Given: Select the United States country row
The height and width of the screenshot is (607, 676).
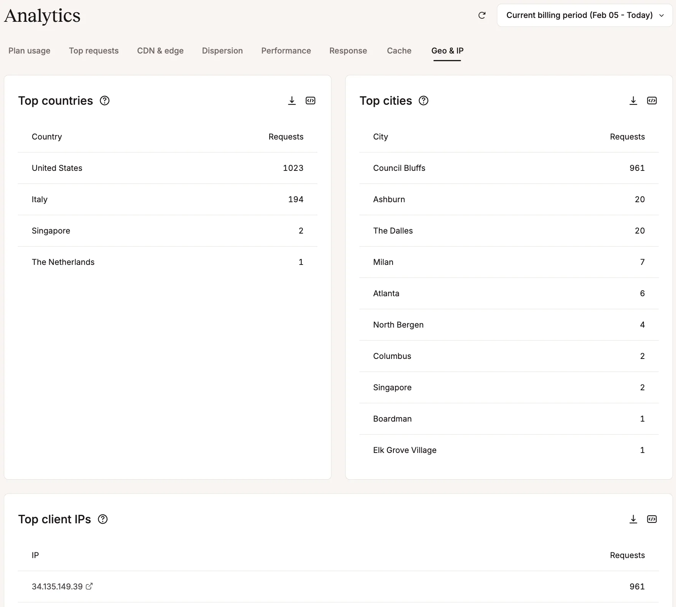Looking at the screenshot, I should [167, 168].
